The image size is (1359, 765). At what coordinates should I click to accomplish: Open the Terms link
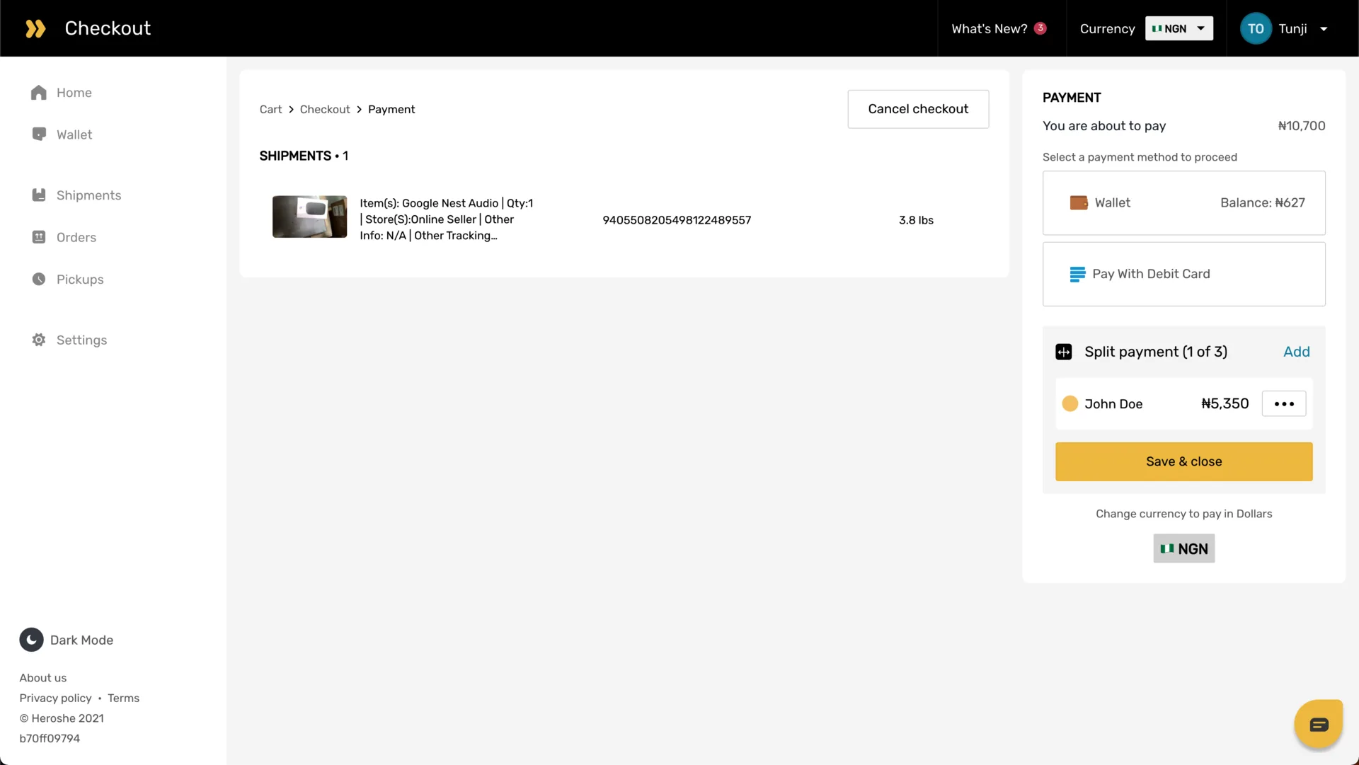pyautogui.click(x=123, y=698)
